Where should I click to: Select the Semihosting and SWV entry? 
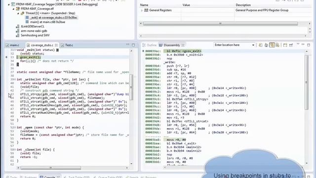[35, 35]
